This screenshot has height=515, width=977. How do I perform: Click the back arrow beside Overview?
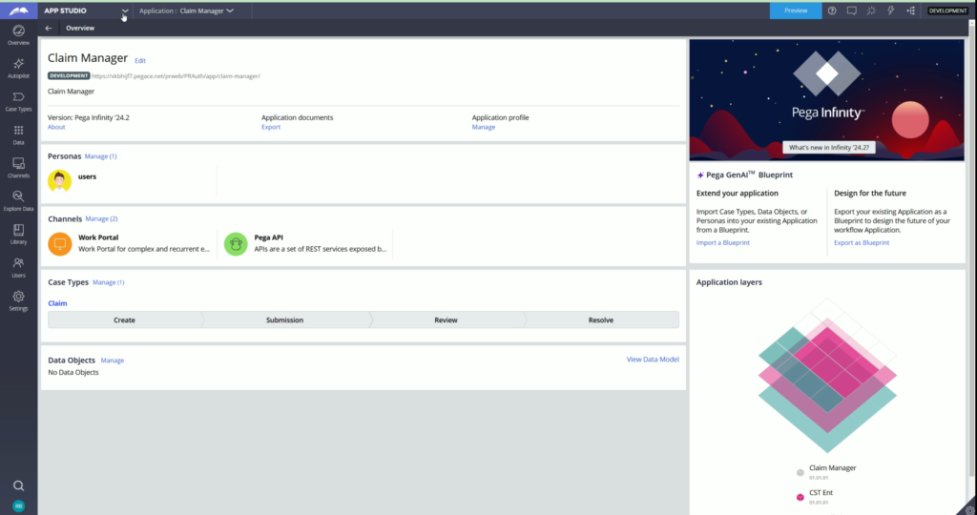click(49, 28)
